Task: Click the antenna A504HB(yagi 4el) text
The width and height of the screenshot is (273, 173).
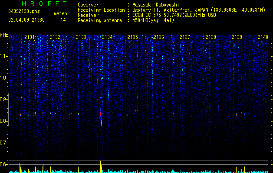Action: click(x=153, y=20)
